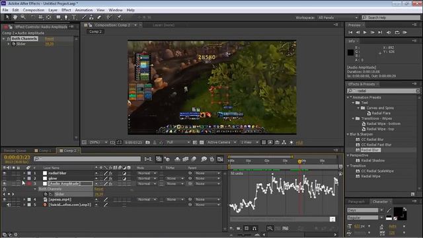Open the Effect menu

point(66,10)
